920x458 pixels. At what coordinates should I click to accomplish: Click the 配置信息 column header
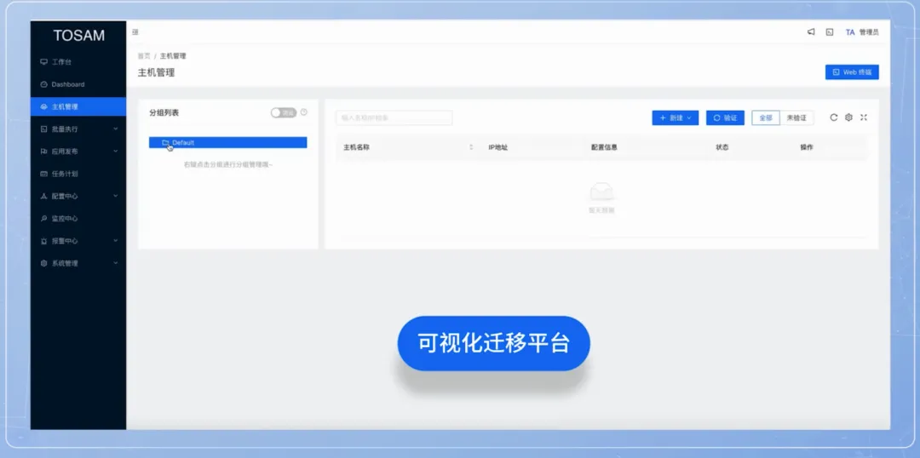(x=604, y=147)
